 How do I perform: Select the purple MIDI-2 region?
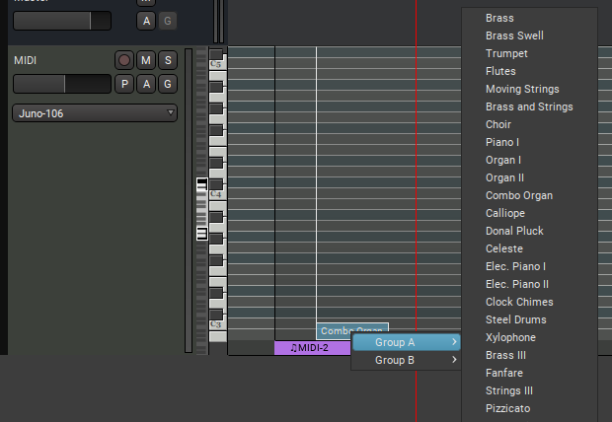point(312,348)
